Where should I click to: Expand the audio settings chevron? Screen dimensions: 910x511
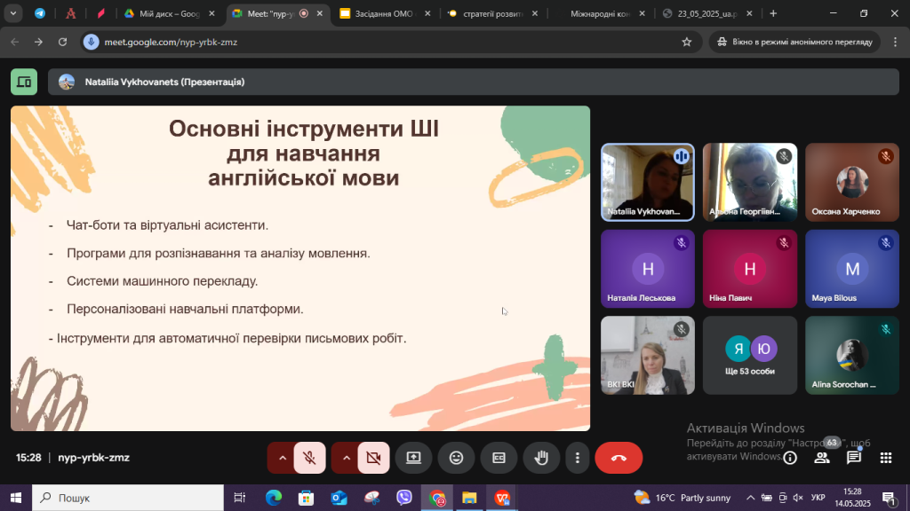click(283, 458)
